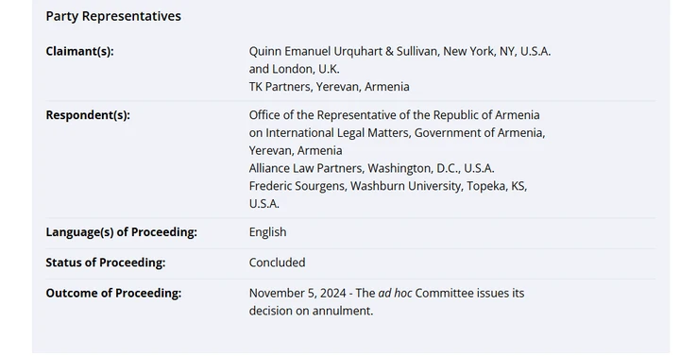Click the 'decision on annulment.' line
680x356 pixels.
311,311
